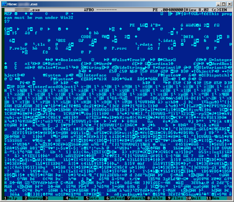This screenshot has width=234, height=202.
Task: Click the 1 Help function key
Action: pyautogui.click(x=11, y=198)
